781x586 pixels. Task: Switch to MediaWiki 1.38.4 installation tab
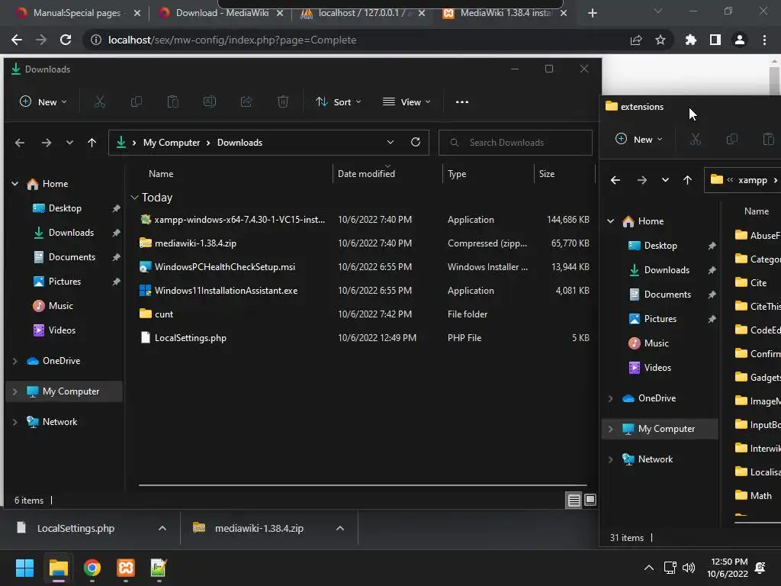pos(506,13)
